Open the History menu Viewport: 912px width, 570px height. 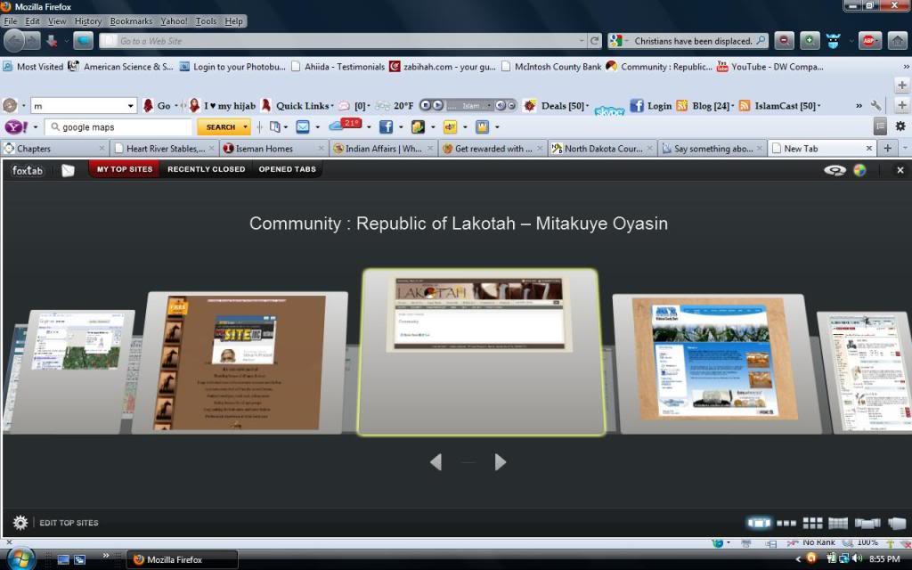(x=88, y=21)
